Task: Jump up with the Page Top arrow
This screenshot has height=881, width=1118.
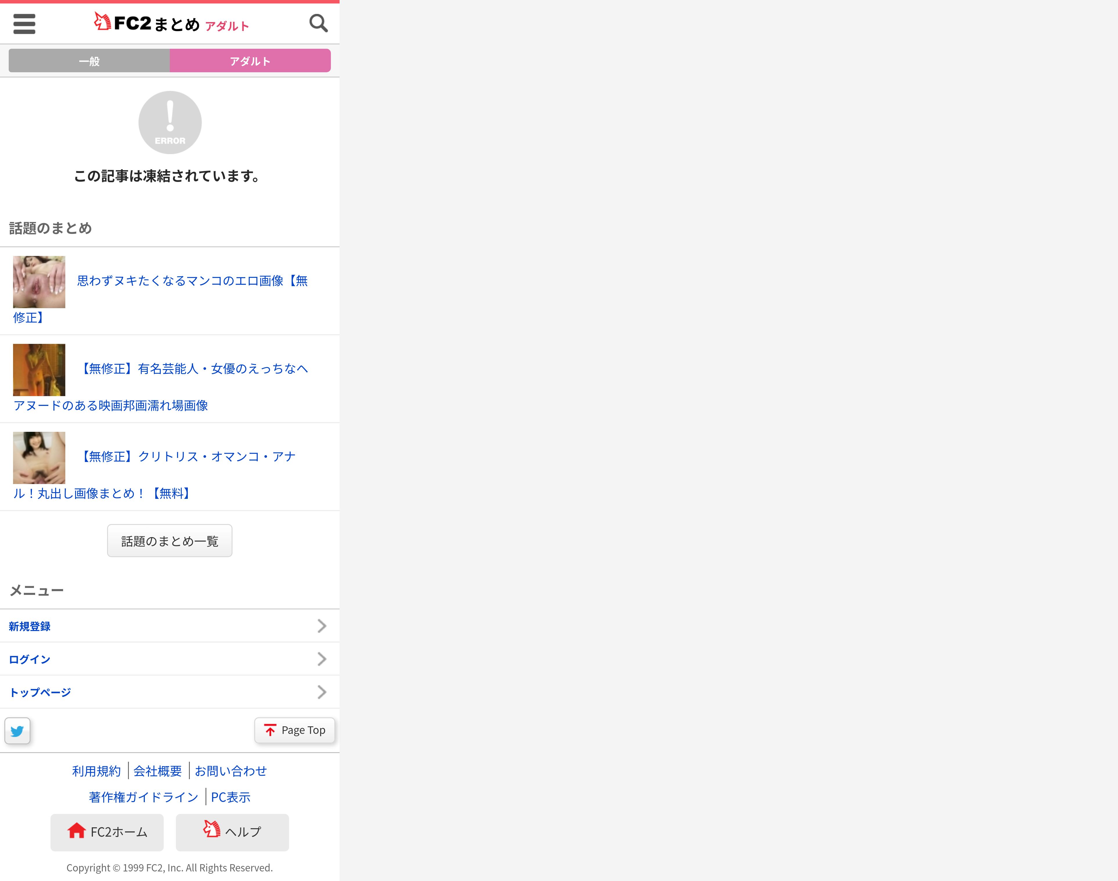Action: [x=295, y=730]
